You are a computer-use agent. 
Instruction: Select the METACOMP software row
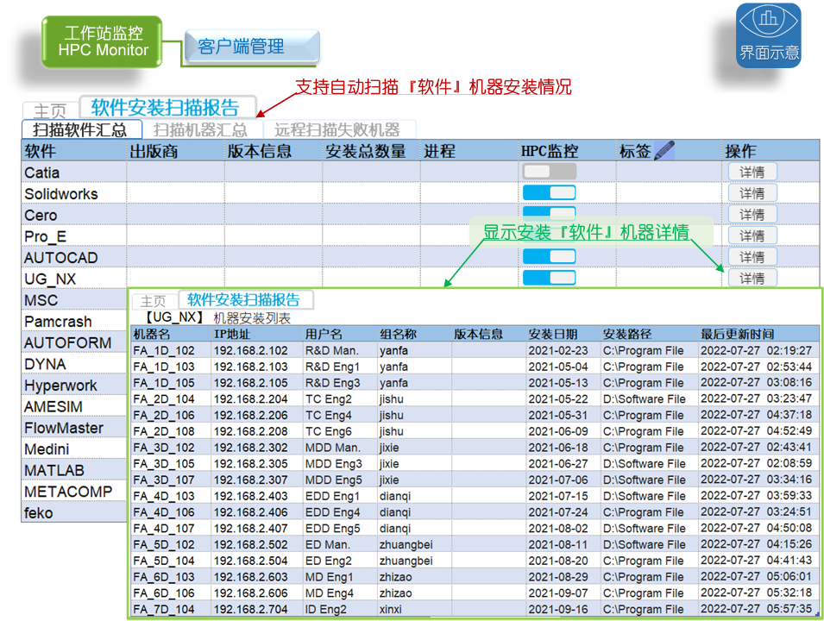[x=74, y=492]
